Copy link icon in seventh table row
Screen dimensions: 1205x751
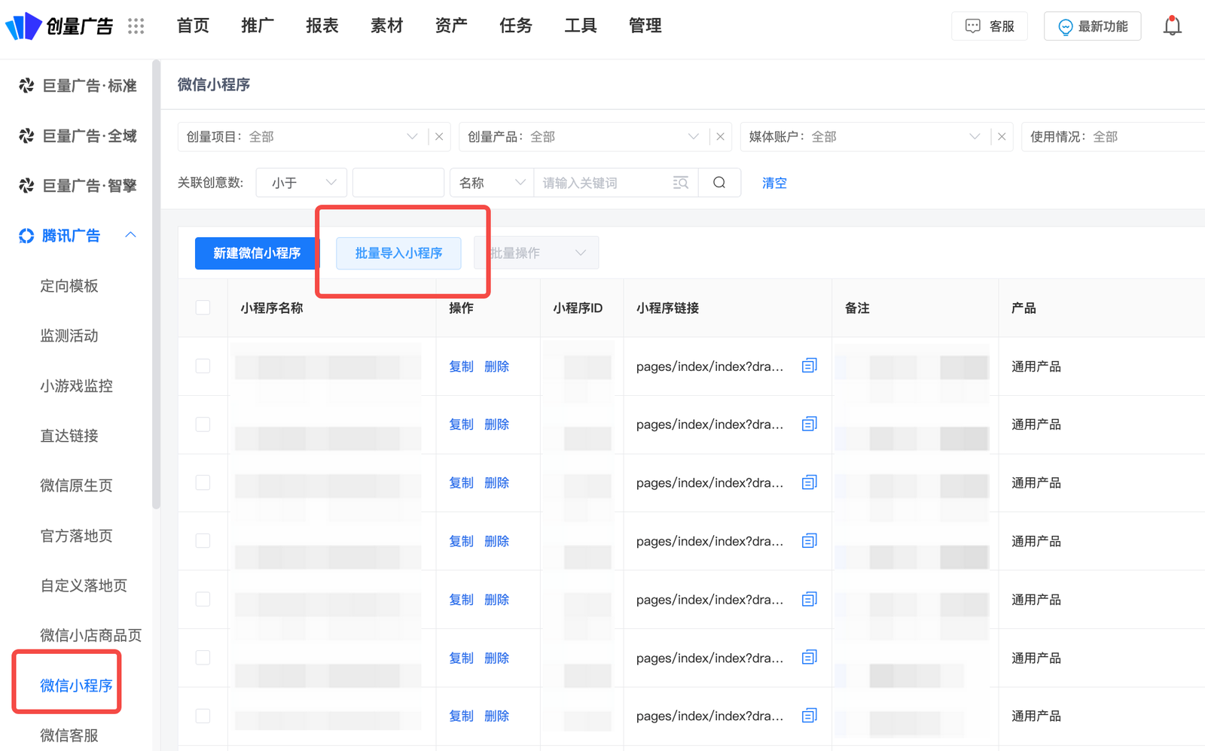(809, 715)
